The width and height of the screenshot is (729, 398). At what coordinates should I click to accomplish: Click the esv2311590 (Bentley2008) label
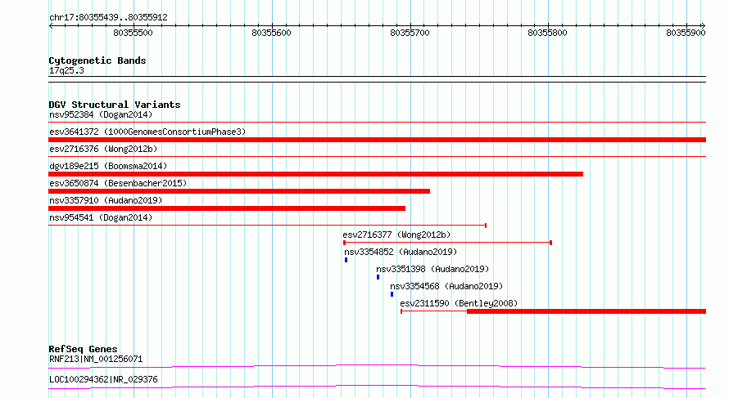coord(459,303)
